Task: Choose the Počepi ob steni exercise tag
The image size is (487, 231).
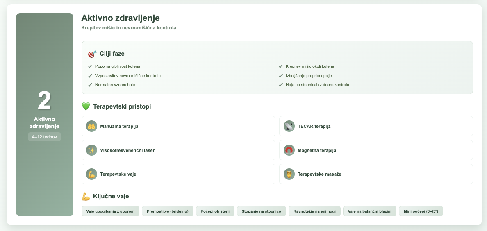Action: (x=215, y=211)
